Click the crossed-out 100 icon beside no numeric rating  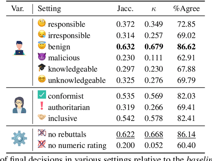coord(42,145)
